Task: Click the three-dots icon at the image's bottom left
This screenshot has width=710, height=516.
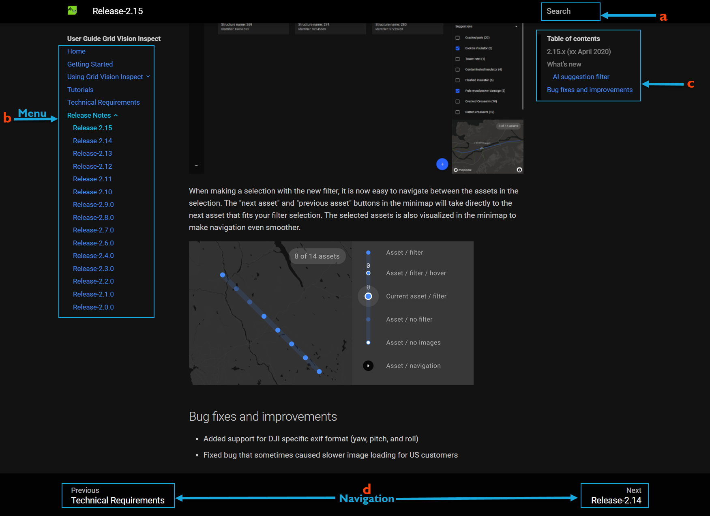Action: tap(197, 165)
